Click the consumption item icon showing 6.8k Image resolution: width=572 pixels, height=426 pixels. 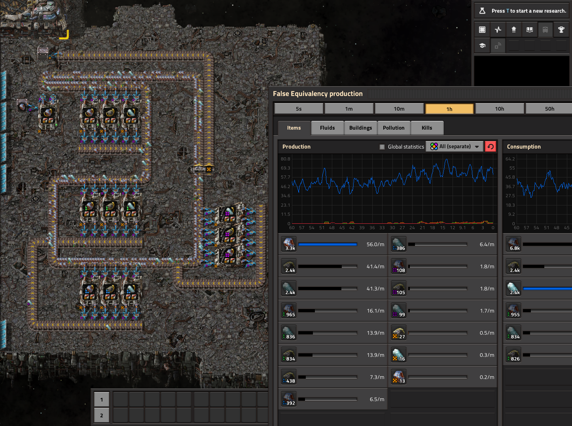coord(513,244)
